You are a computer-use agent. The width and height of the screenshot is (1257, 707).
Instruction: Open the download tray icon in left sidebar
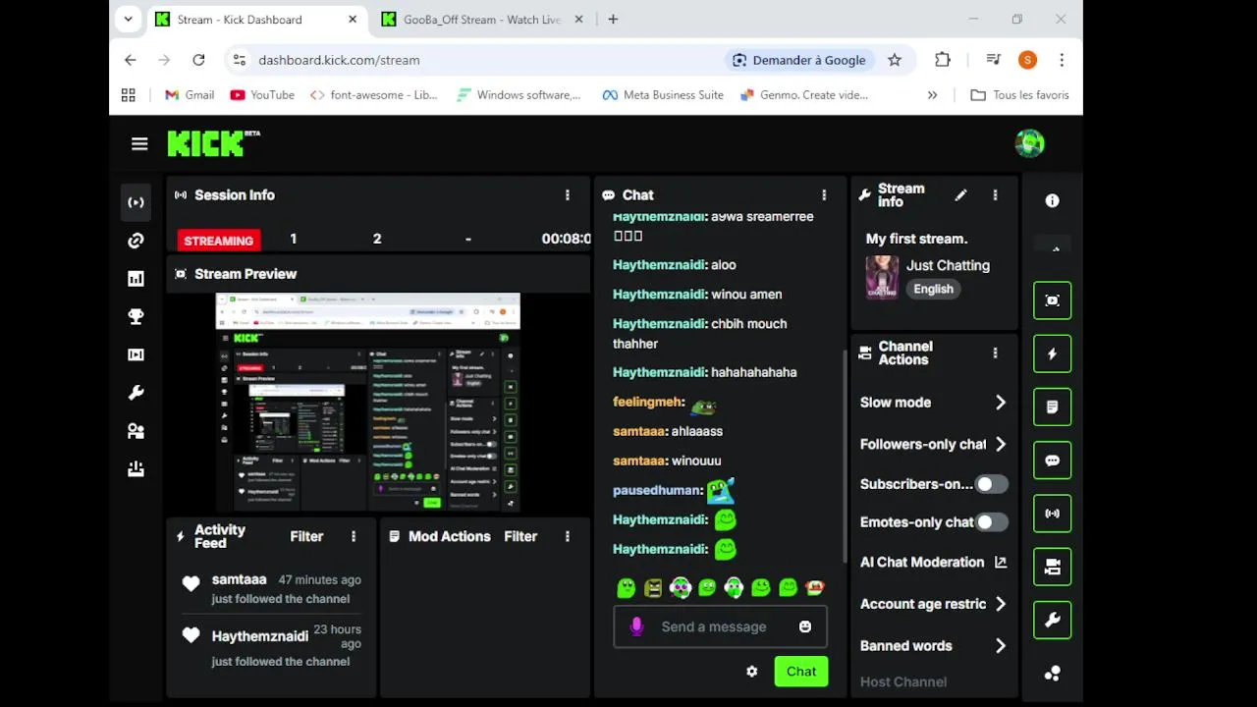click(136, 469)
